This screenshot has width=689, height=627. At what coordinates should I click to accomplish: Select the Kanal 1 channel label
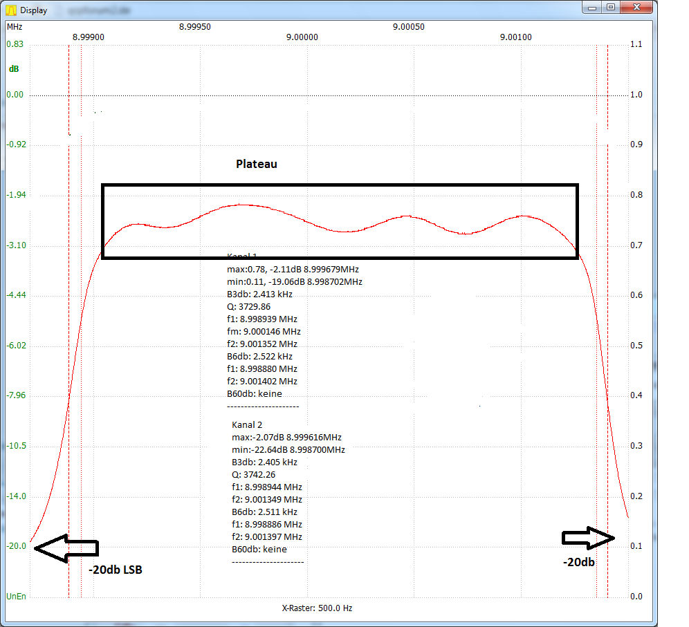(250, 256)
